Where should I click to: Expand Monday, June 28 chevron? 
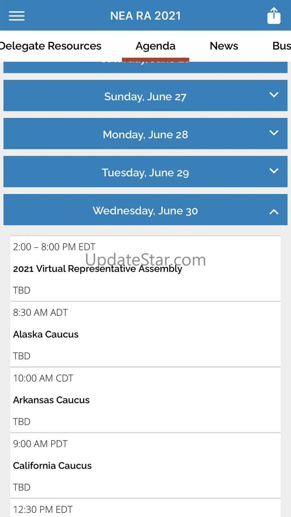pyautogui.click(x=274, y=133)
